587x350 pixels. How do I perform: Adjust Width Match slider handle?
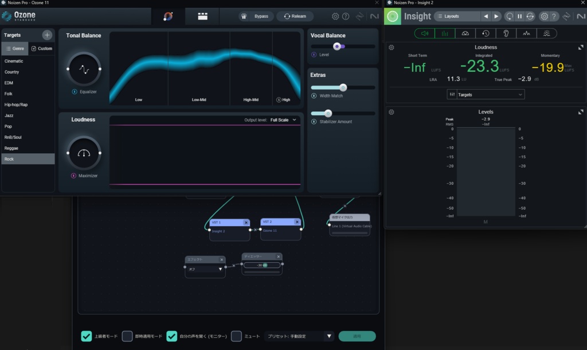point(343,88)
